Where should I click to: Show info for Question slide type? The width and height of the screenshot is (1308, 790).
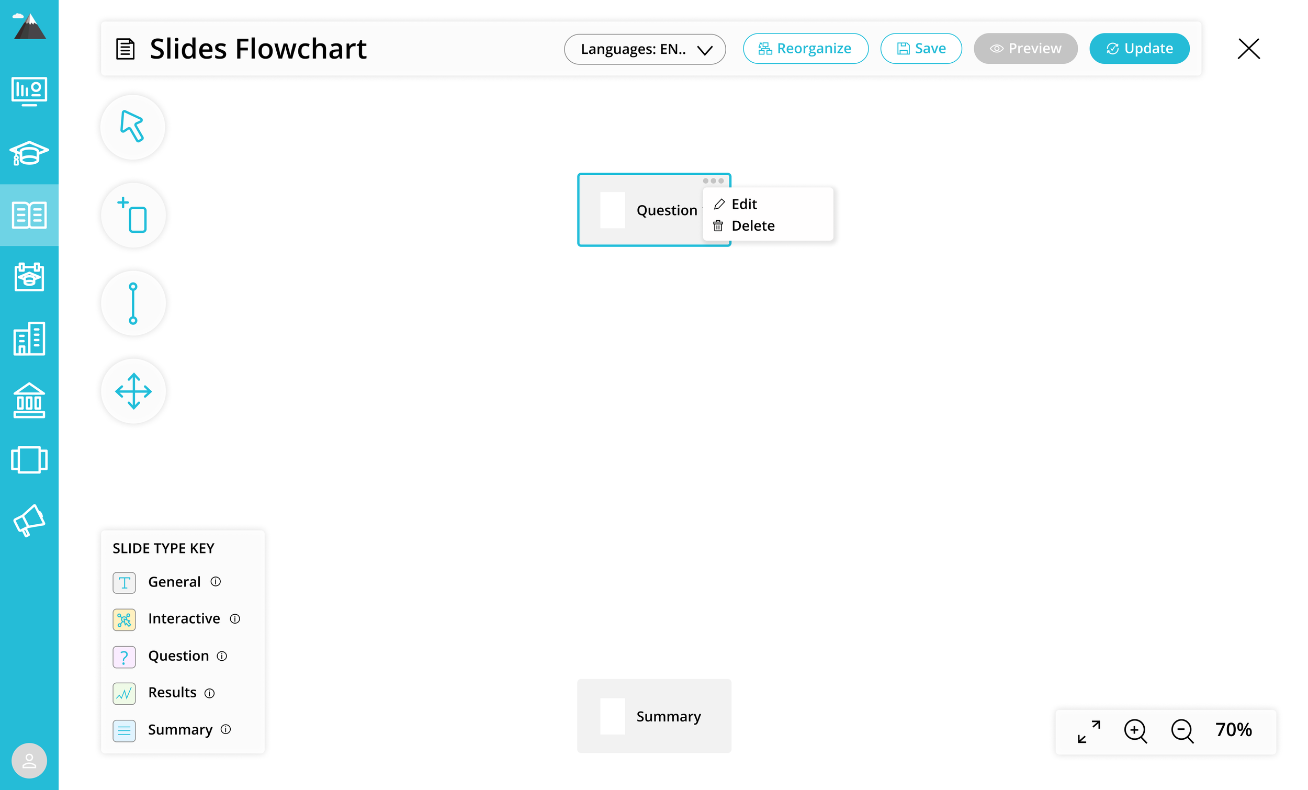pos(222,656)
